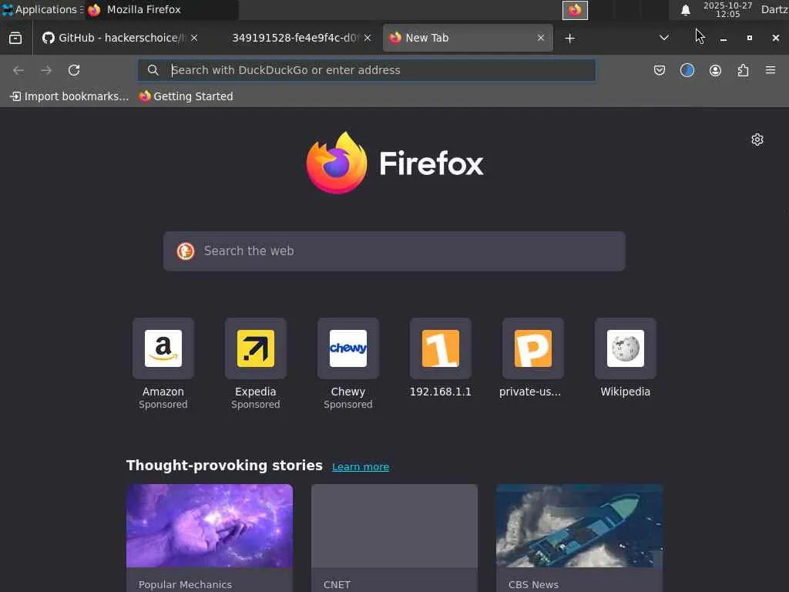The image size is (789, 592).
Task: Open the Popular Mechanics story thumbnail
Action: [x=210, y=526]
